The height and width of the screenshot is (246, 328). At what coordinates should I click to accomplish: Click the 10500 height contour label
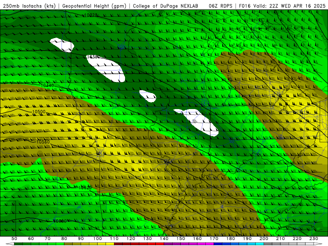[x=39, y=112]
